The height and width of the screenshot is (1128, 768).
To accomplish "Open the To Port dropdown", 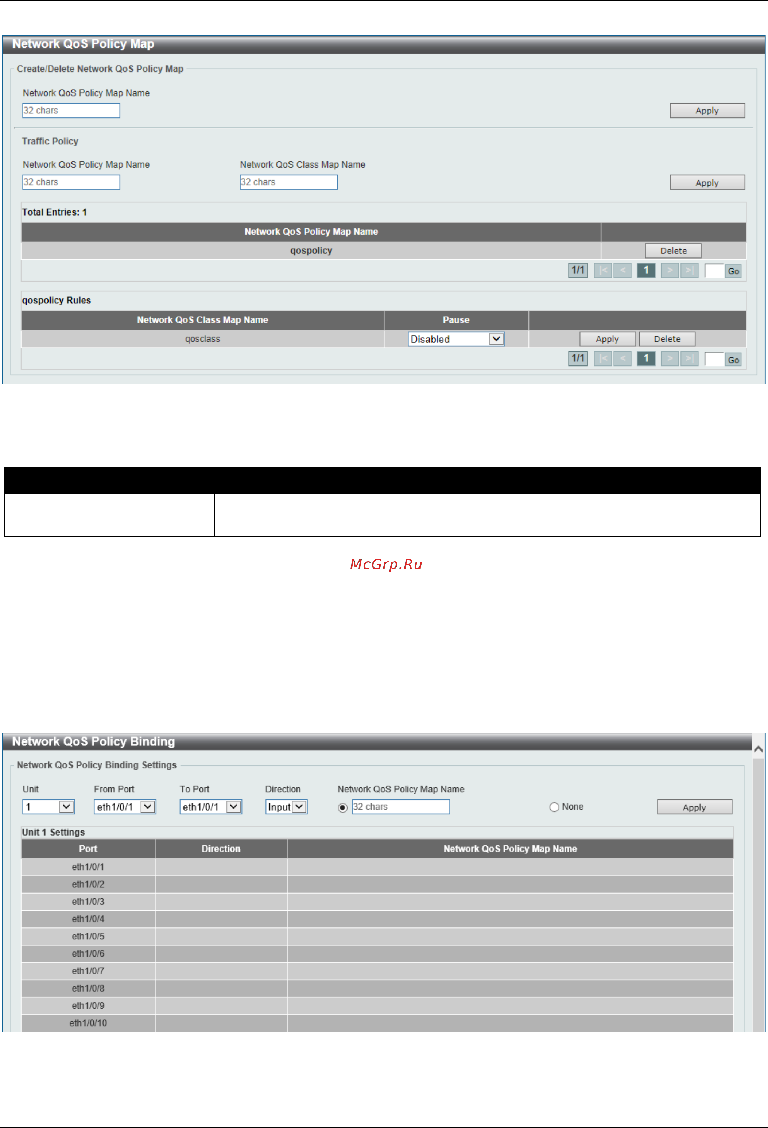I will (211, 807).
